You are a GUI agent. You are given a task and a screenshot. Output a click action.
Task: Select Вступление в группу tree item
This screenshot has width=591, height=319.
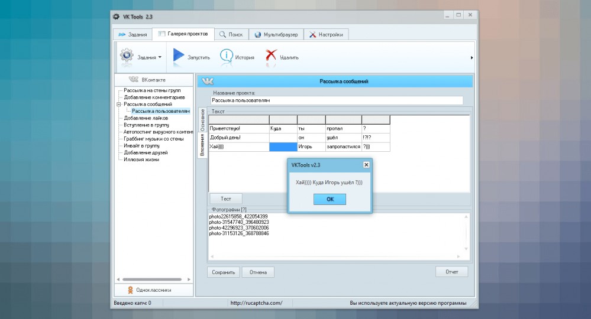[x=146, y=125]
